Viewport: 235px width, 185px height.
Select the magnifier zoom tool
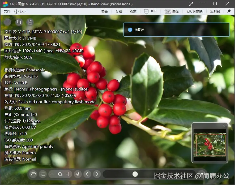coord(60,174)
